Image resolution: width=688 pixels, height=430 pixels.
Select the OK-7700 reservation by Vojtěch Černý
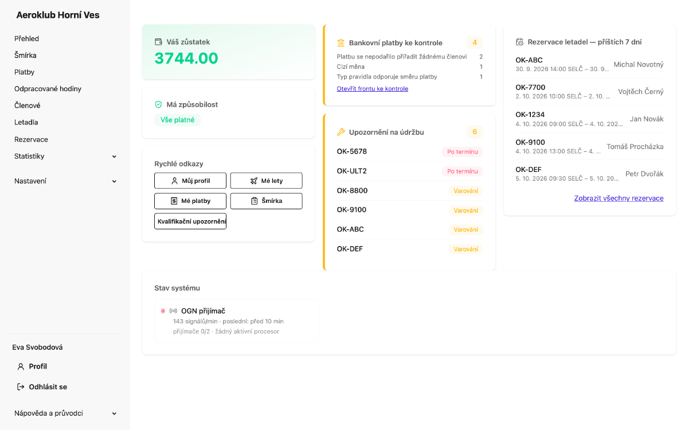[x=590, y=92]
